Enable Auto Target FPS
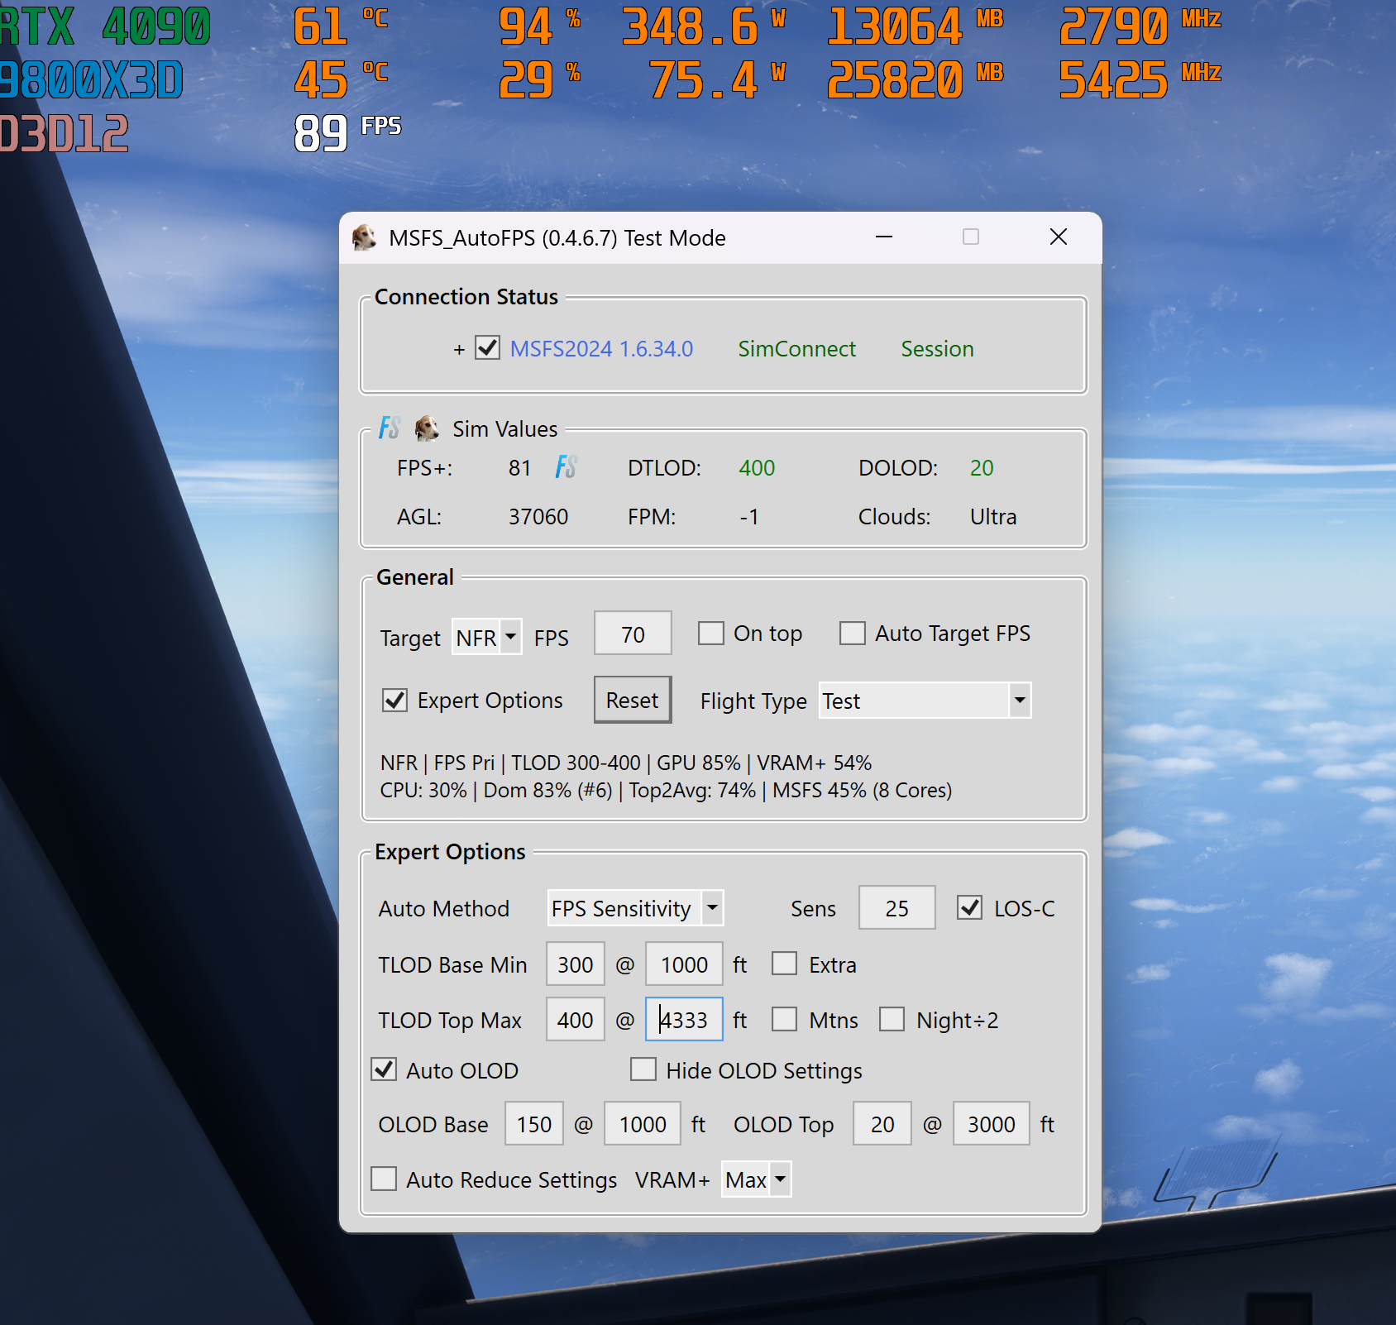This screenshot has width=1396, height=1325. click(x=853, y=634)
